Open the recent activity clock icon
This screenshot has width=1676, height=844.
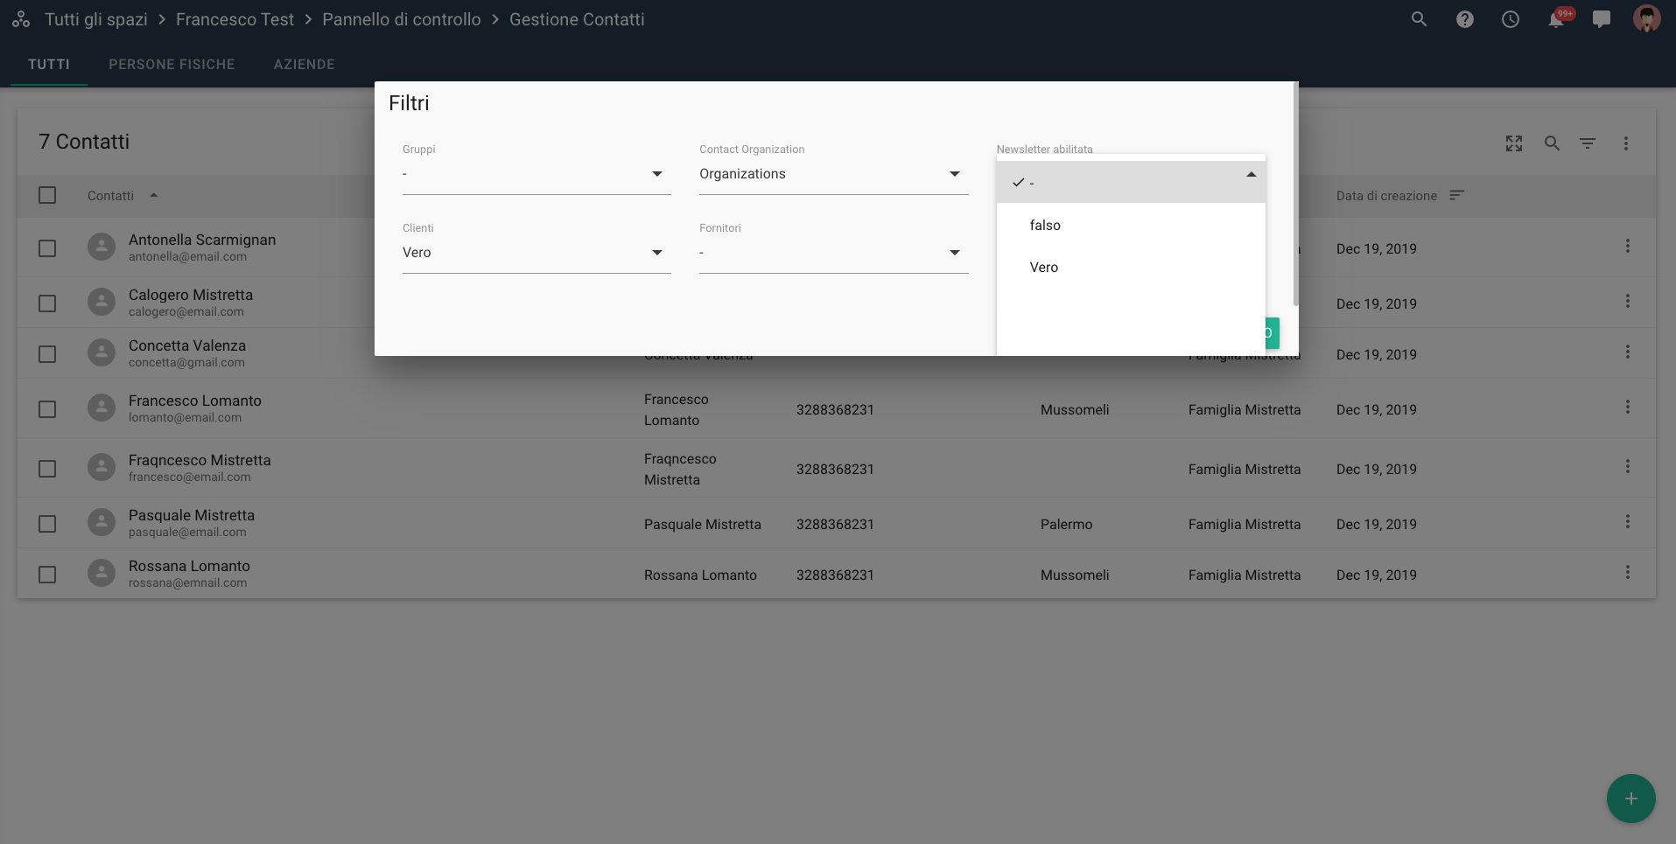click(x=1510, y=19)
